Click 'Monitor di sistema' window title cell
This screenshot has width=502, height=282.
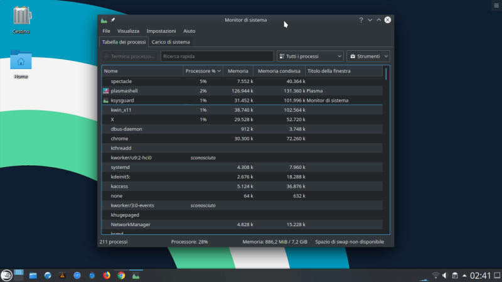pos(327,100)
